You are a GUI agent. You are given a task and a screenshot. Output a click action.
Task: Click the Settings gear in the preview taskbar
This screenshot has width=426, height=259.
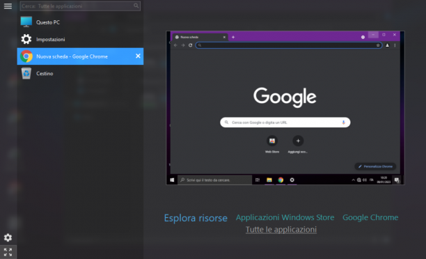pos(292,180)
